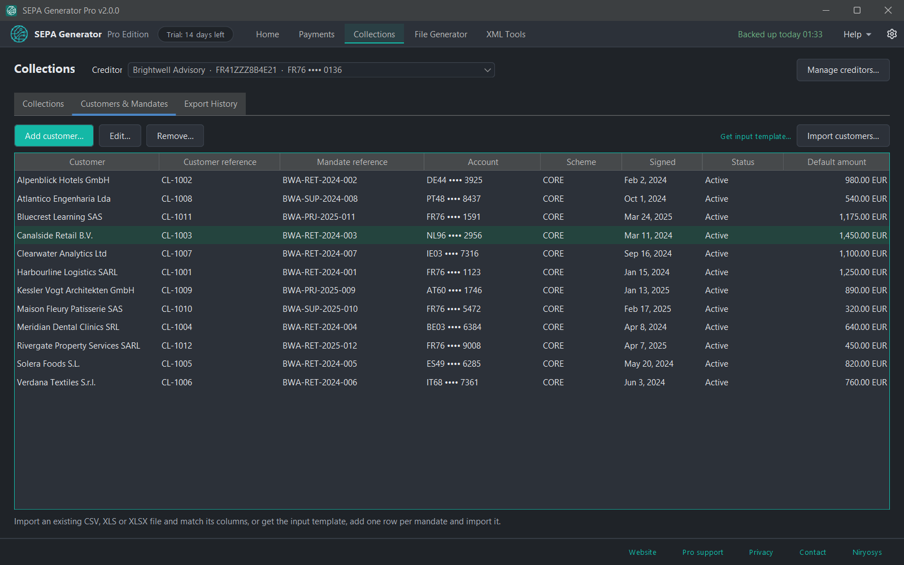Click the Remove button
The image size is (904, 565).
pos(175,136)
